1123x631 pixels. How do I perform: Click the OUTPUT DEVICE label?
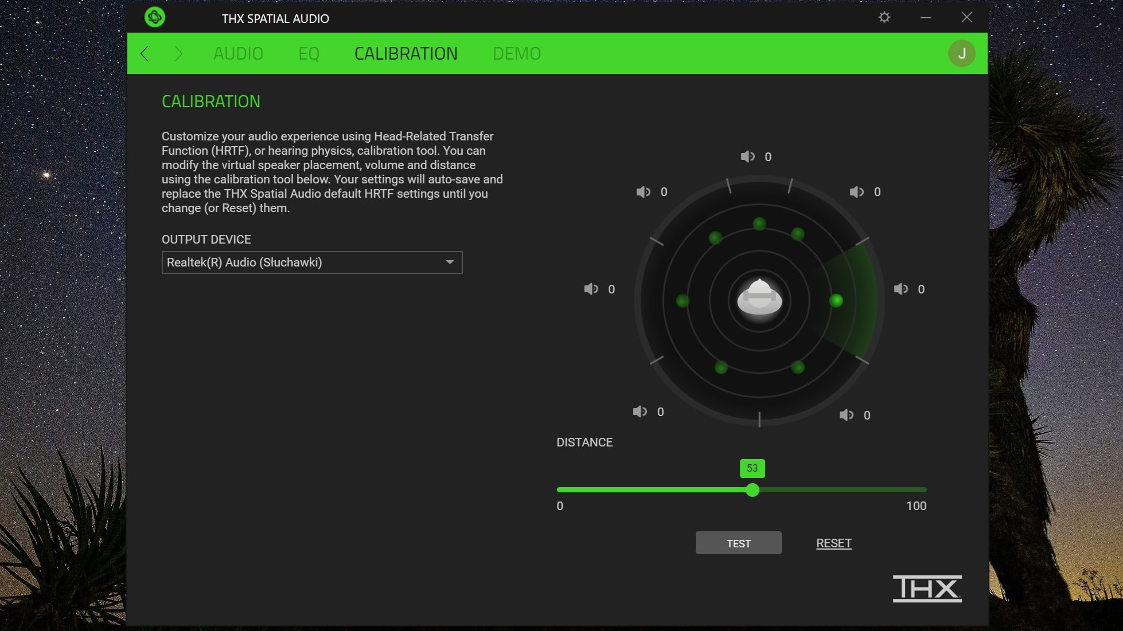(x=206, y=240)
